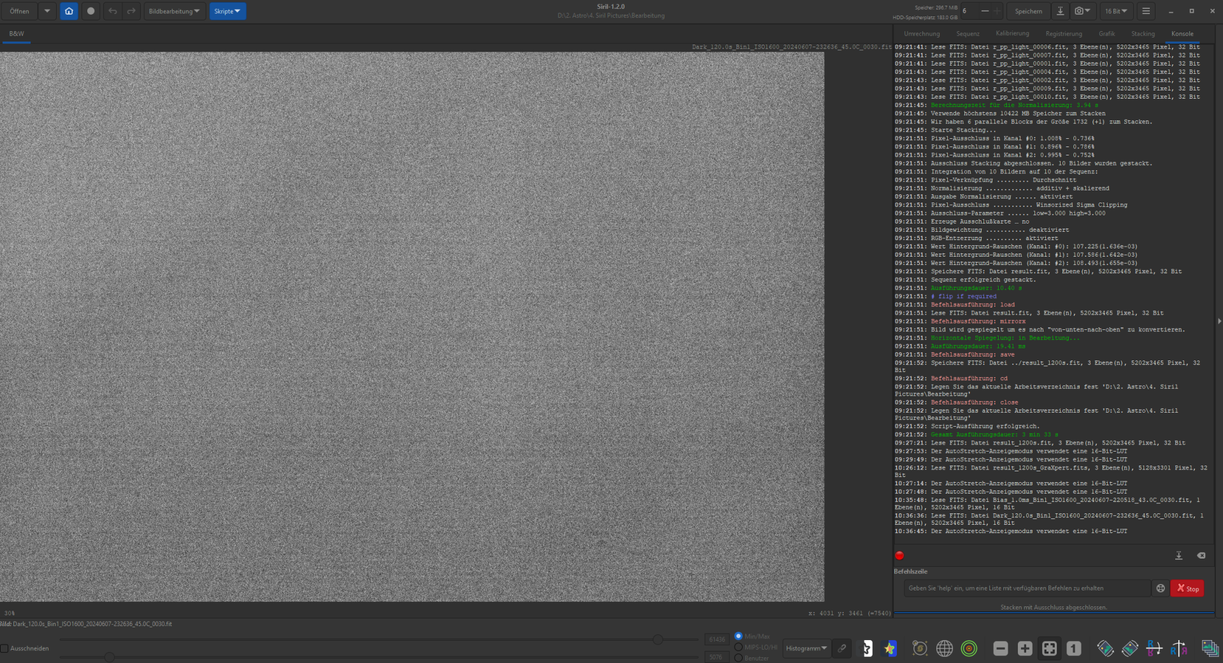Select the Benutzer radio option
Image resolution: width=1223 pixels, height=663 pixels.
click(x=739, y=658)
